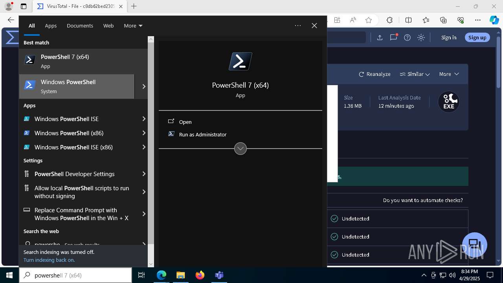
Task: Click the results list scrollbar down arrow
Action: click(x=151, y=264)
